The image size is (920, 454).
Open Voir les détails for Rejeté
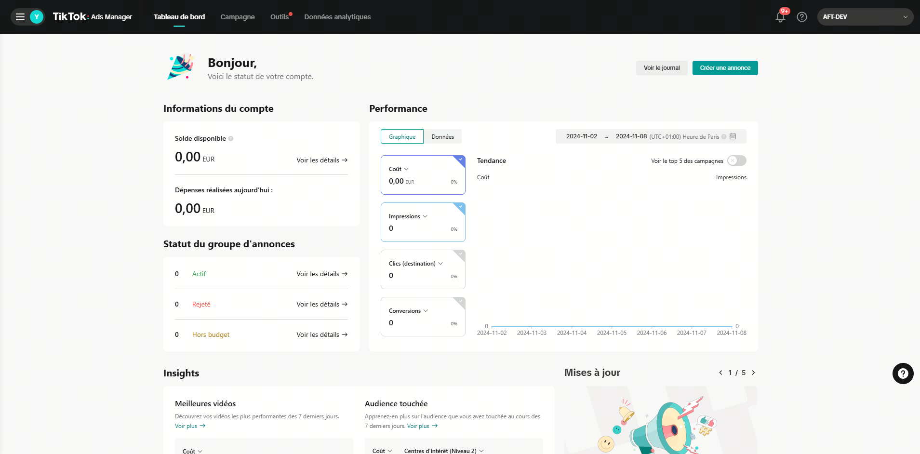(321, 304)
